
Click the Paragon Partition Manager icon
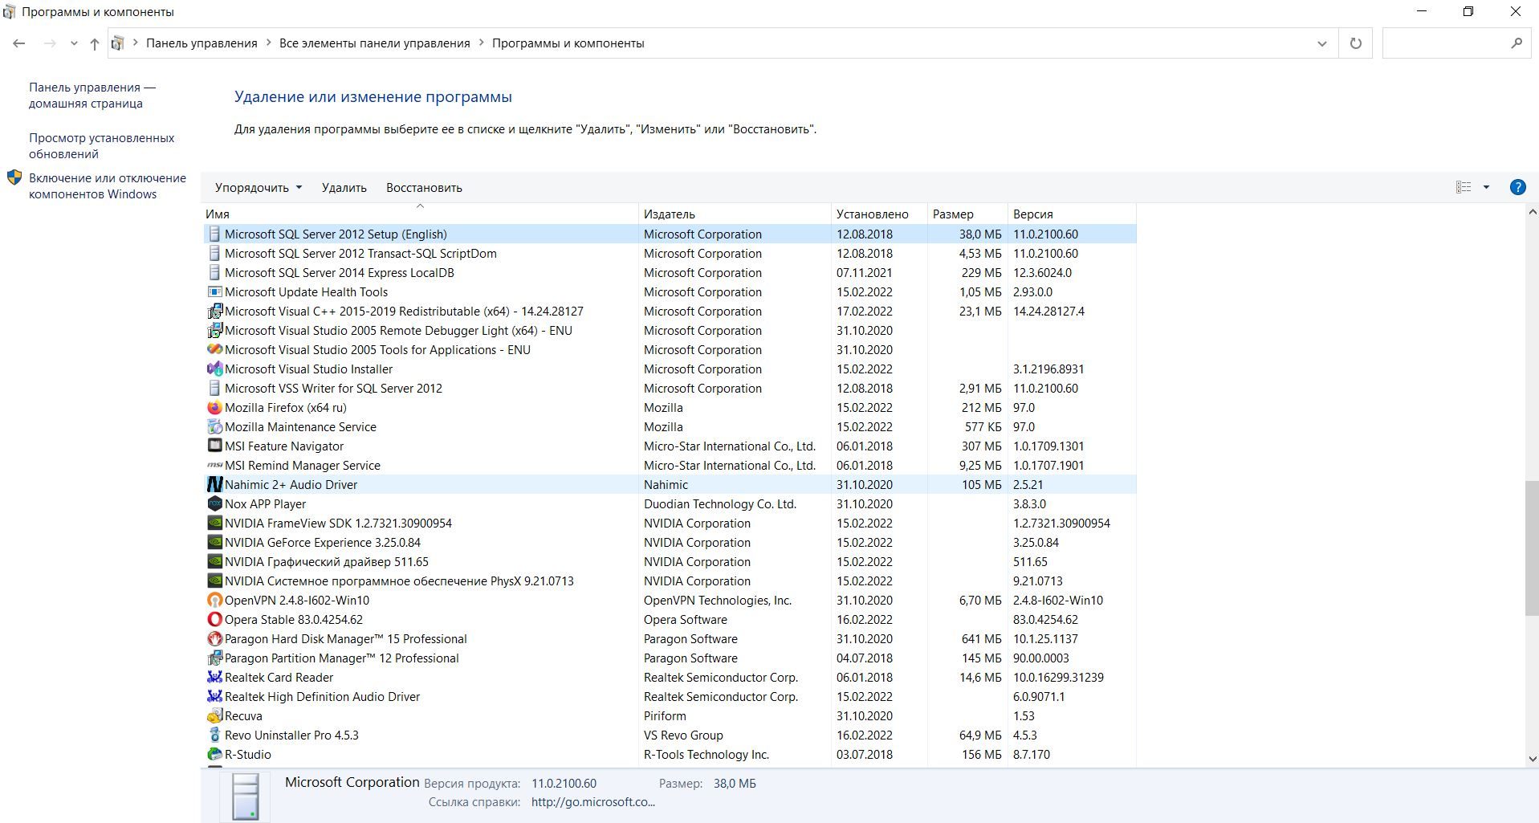click(x=214, y=658)
